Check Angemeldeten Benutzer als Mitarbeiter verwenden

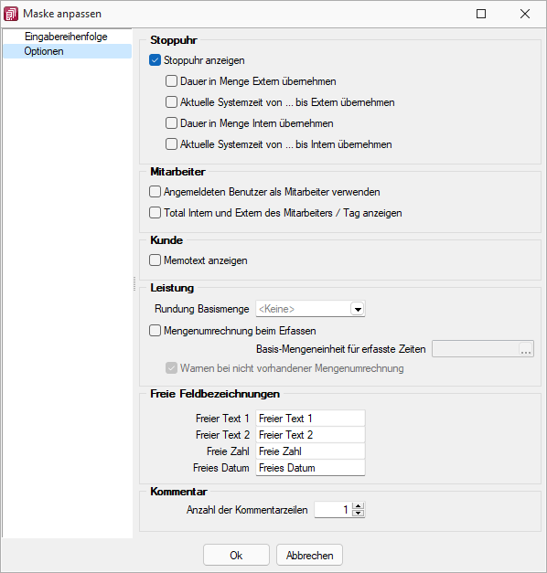(x=156, y=192)
